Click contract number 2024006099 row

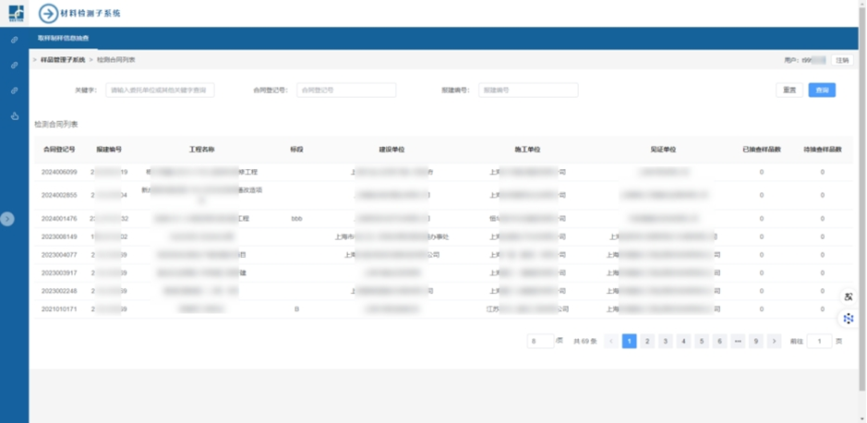(59, 172)
